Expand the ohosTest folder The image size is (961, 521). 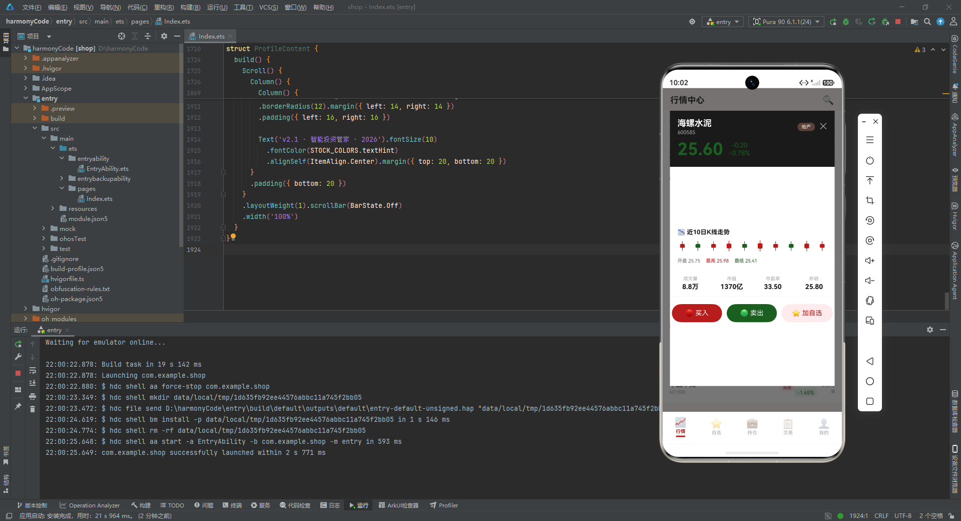pos(44,238)
